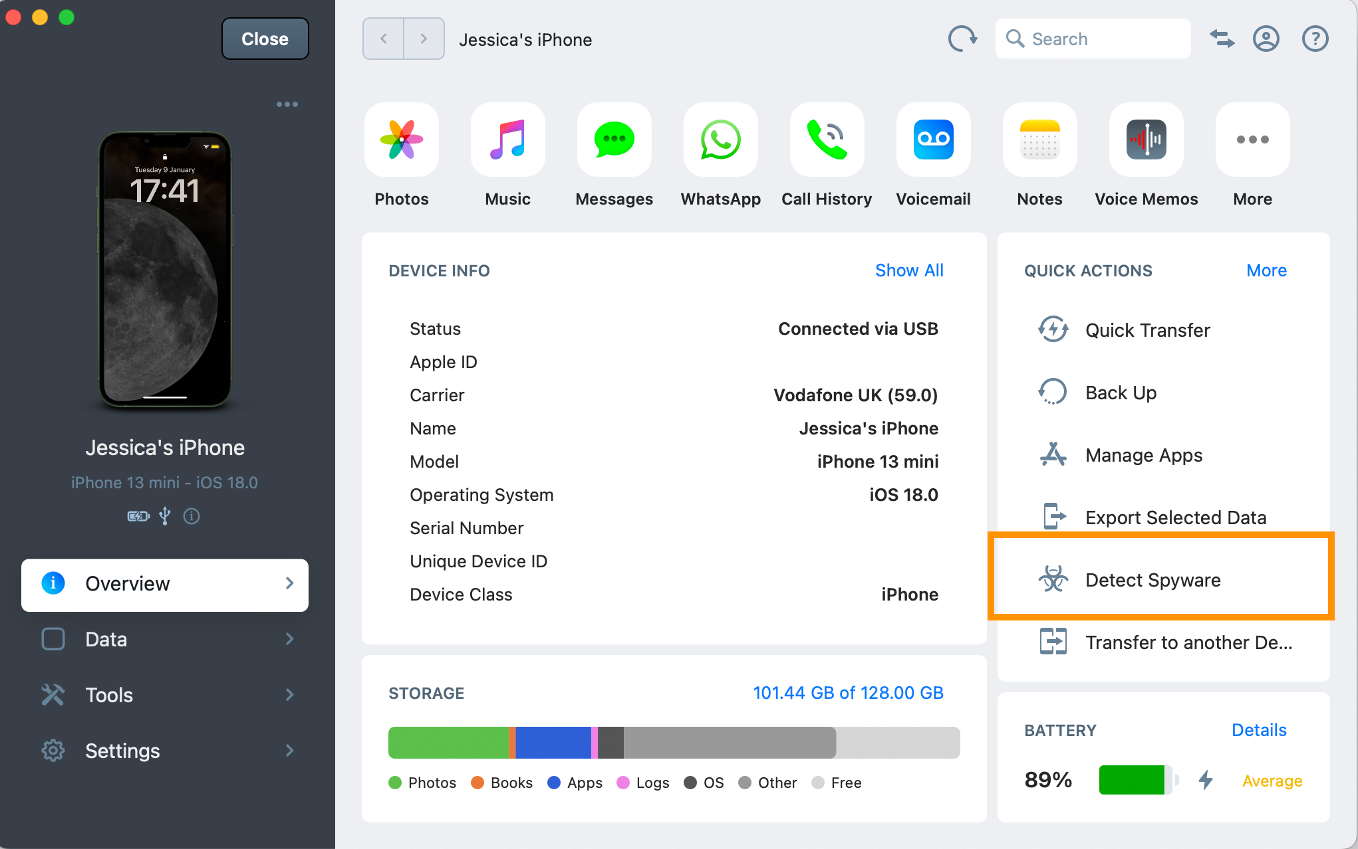Click the Quick Transfer label

tap(1148, 330)
